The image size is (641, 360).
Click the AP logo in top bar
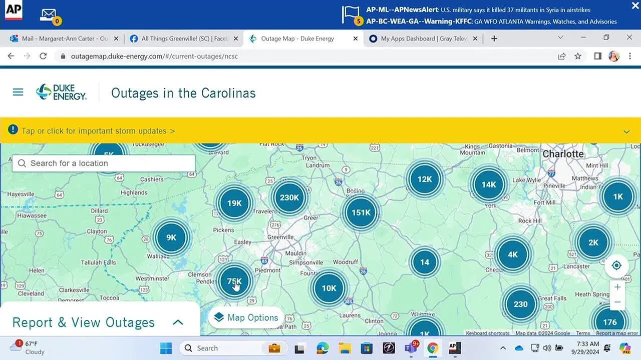tap(14, 10)
